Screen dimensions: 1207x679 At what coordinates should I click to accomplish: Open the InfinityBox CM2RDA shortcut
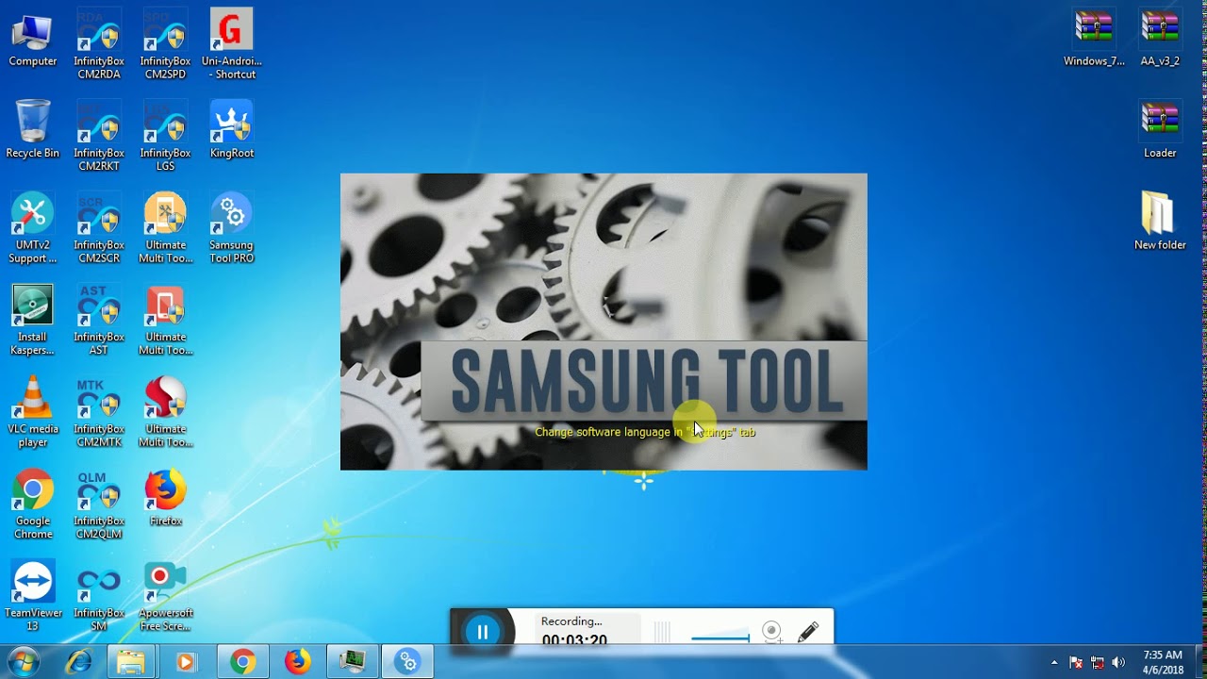click(x=99, y=45)
